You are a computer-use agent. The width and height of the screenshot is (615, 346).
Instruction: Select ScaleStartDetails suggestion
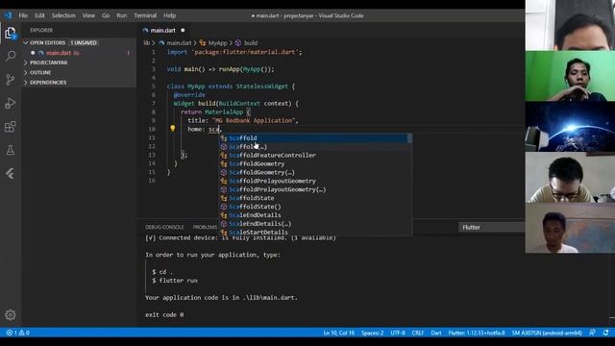pos(313,233)
